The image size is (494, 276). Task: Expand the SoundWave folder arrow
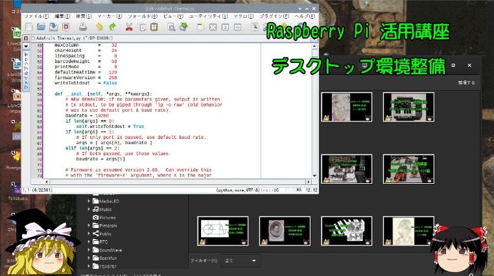coord(89,250)
